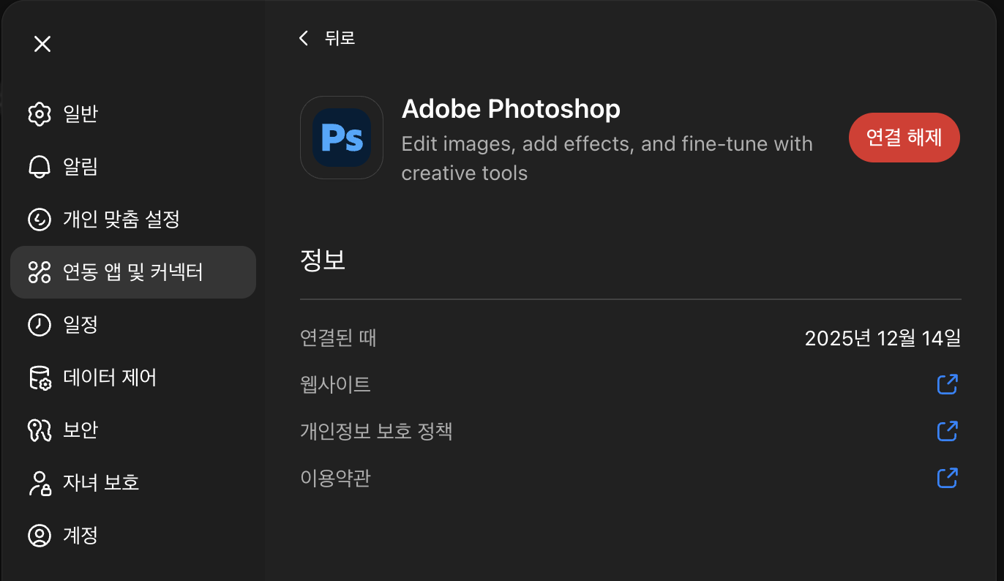This screenshot has width=1004, height=581.
Task: Click the personalization icon beside 개인 맞춤 설정
Action: (39, 220)
